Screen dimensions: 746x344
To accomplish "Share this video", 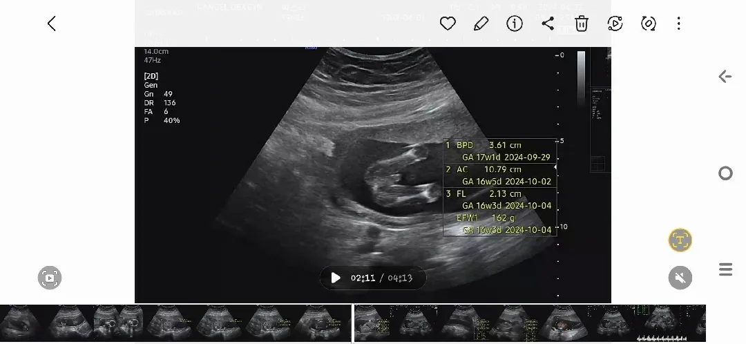I will coord(548,23).
